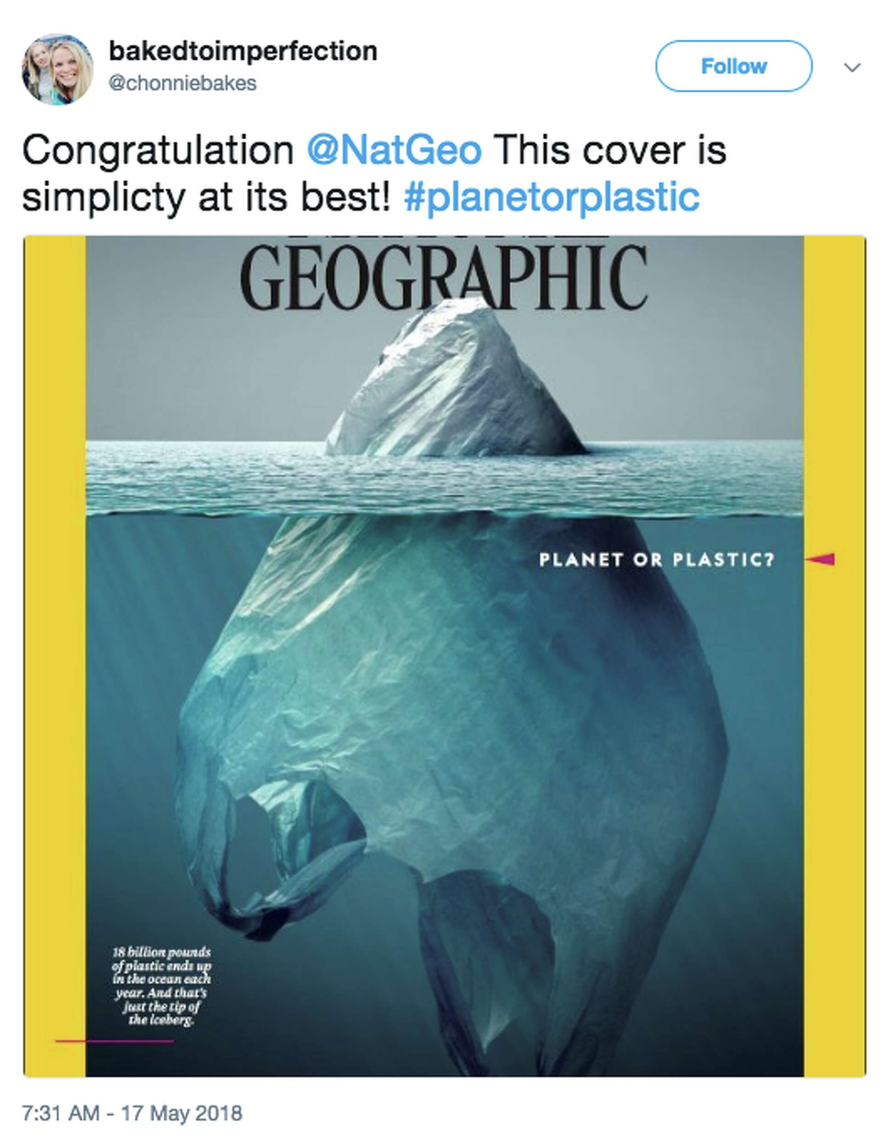Click the @chonniebakes handle

tap(182, 84)
